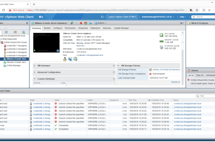
Task: Open the panel options menu icon
Action: pos(182,23)
